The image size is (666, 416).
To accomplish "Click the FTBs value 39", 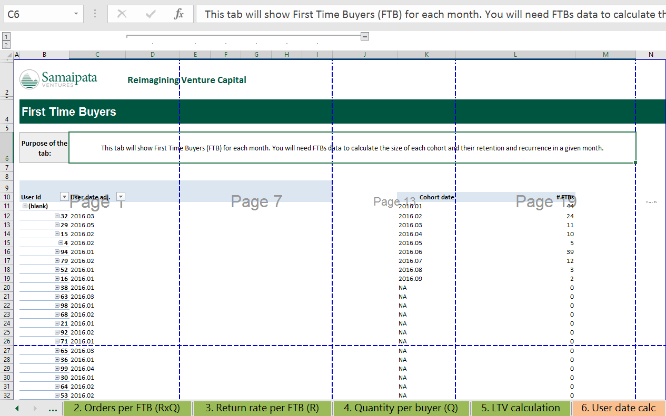I will tap(570, 252).
